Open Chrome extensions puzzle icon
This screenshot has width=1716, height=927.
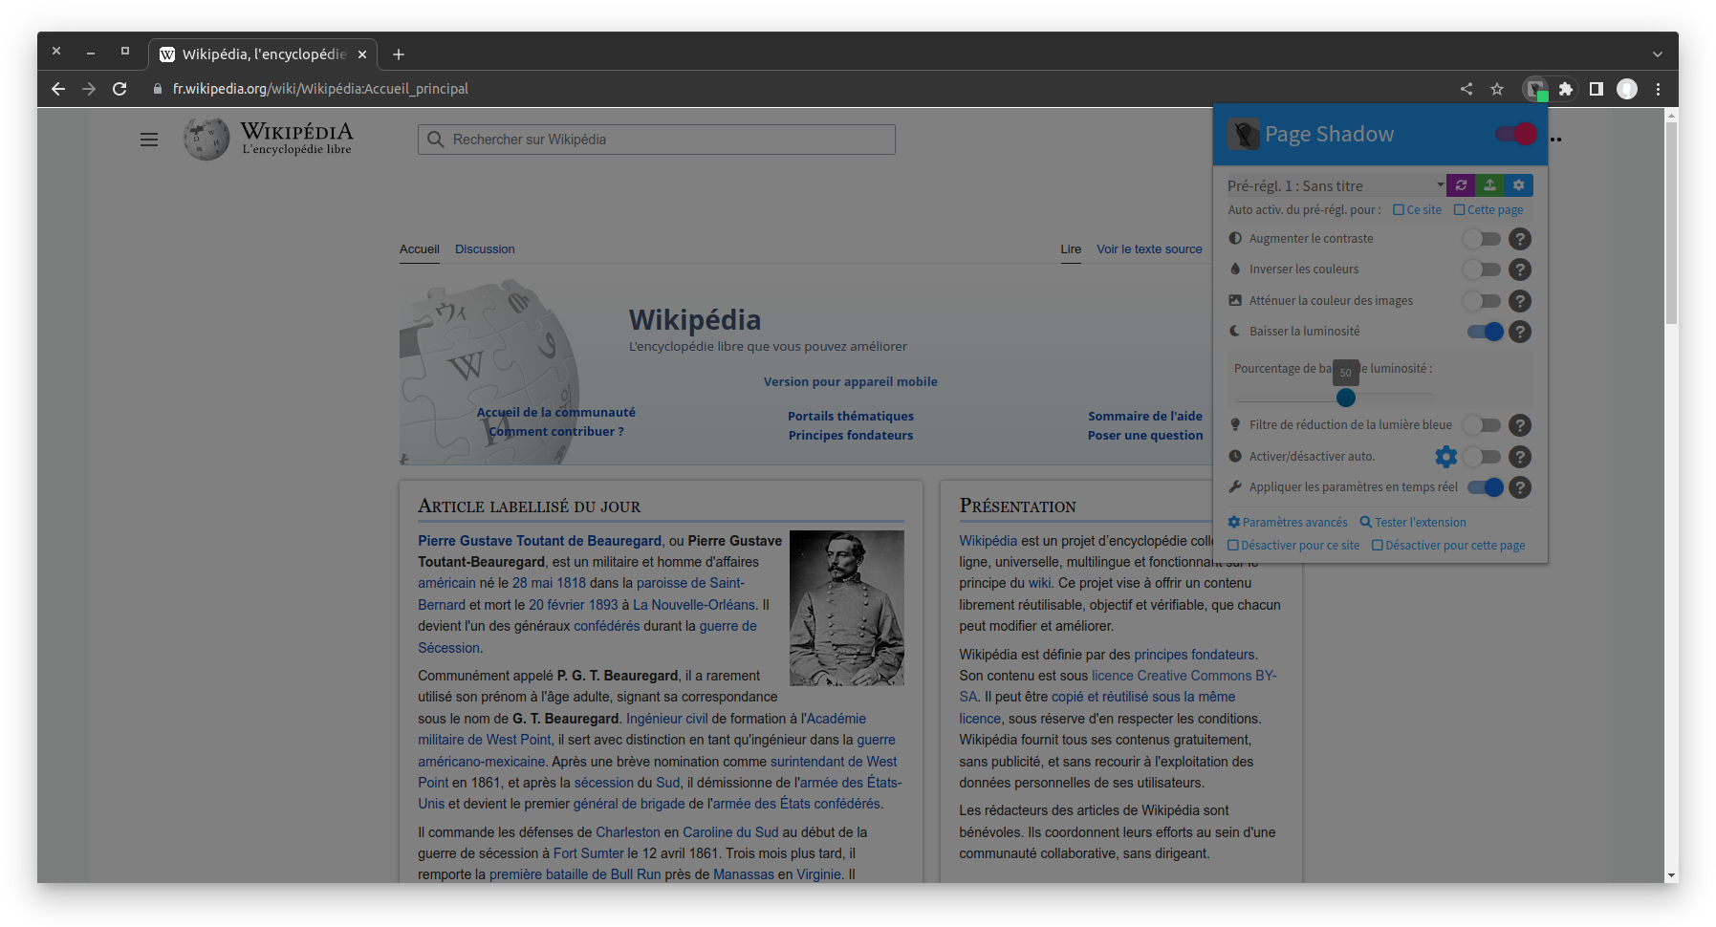[x=1566, y=89]
